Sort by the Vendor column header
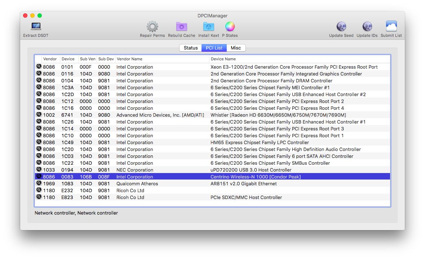The height and width of the screenshot is (259, 425). click(x=50, y=59)
